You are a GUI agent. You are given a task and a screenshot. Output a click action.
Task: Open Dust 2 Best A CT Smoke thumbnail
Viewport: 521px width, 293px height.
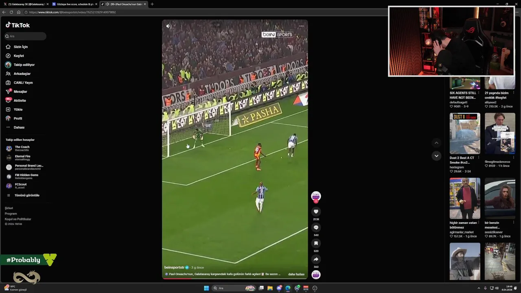tap(465, 133)
